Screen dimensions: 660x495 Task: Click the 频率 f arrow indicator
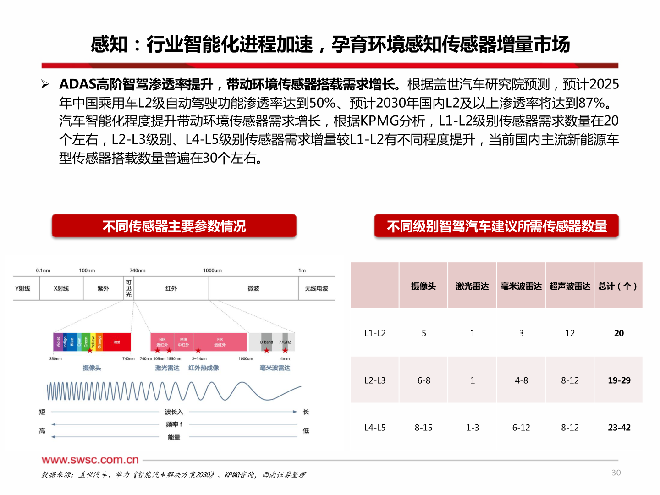174,424
